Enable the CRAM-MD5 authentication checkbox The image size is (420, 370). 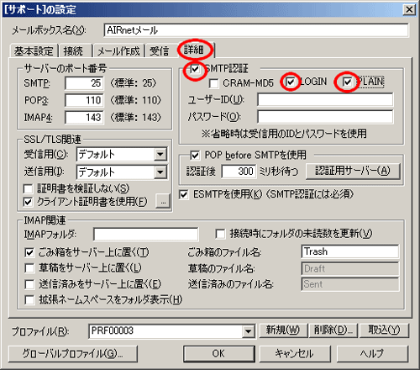point(213,83)
